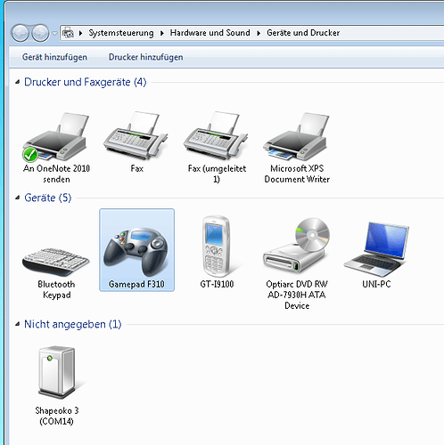Click the Back navigation arrow
The height and width of the screenshot is (445, 444).
tap(21, 33)
